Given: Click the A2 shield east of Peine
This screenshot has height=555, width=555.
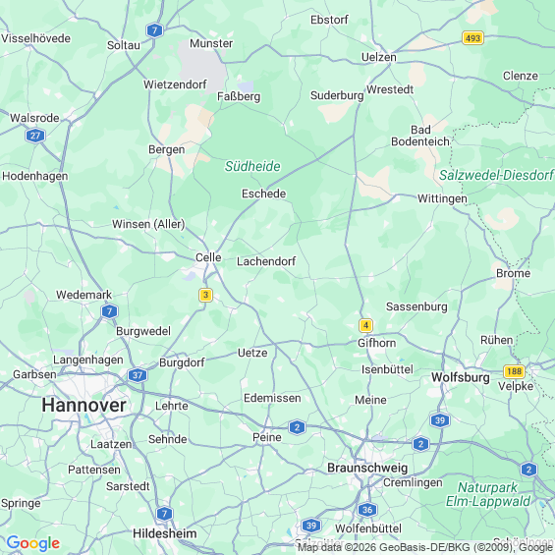Looking at the screenshot, I should point(297,427).
